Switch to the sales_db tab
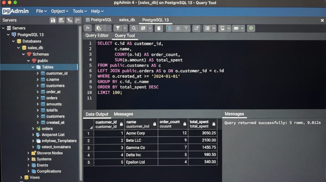The height and width of the screenshot is (182, 326). (127, 20)
